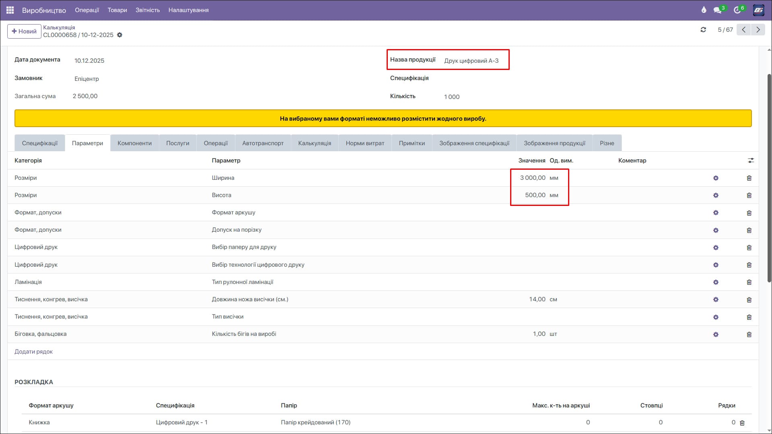The width and height of the screenshot is (772, 434).
Task: Switch to the Норми витрат tab
Action: [365, 143]
